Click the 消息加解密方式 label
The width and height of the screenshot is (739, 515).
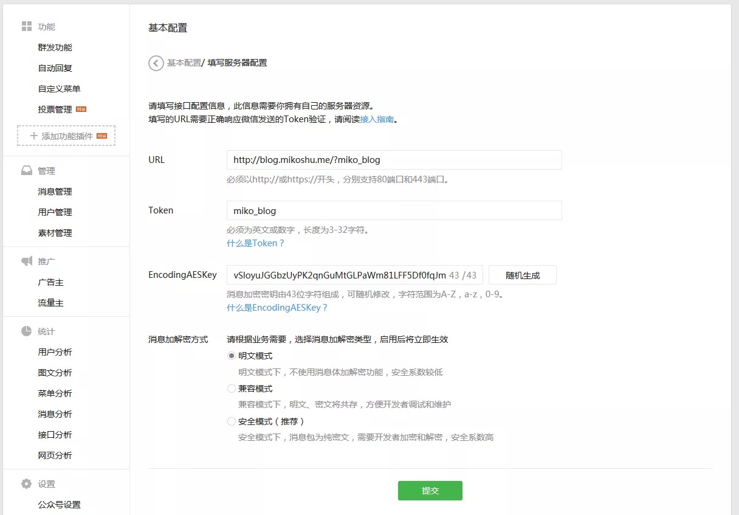coord(178,339)
